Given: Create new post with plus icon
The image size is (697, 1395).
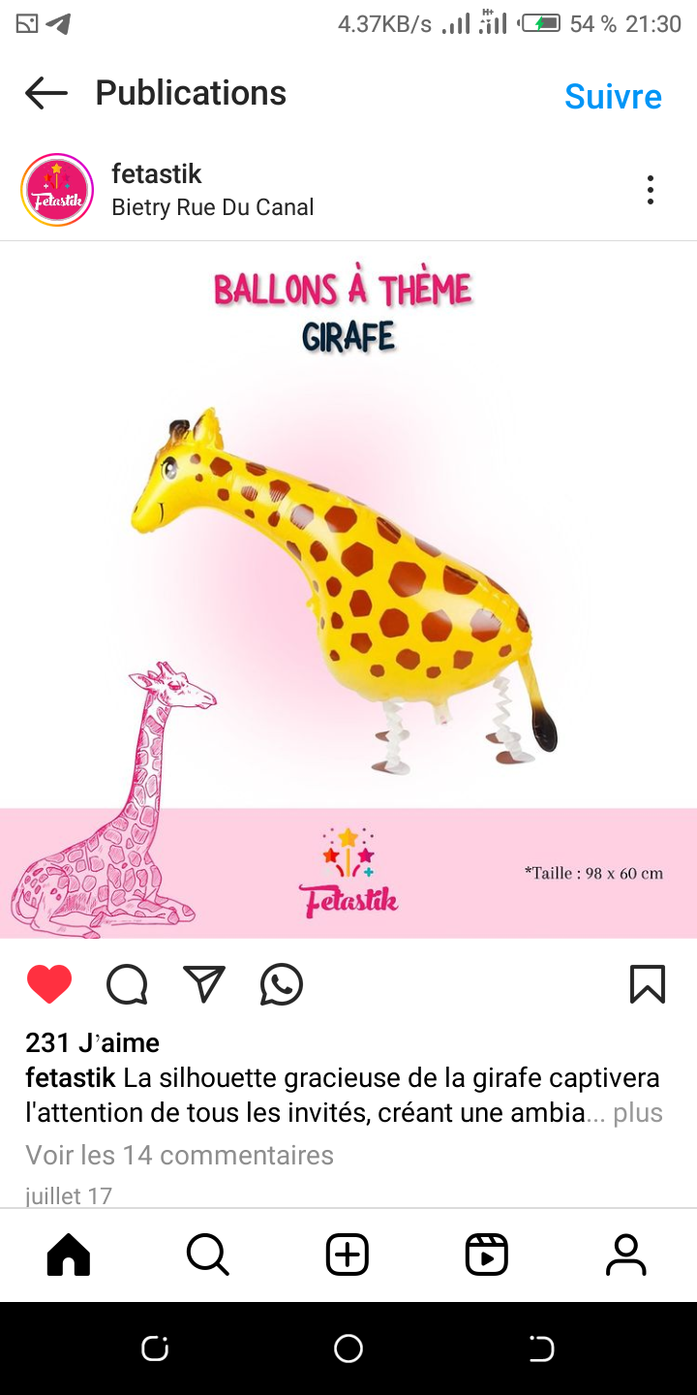Looking at the screenshot, I should (348, 1255).
